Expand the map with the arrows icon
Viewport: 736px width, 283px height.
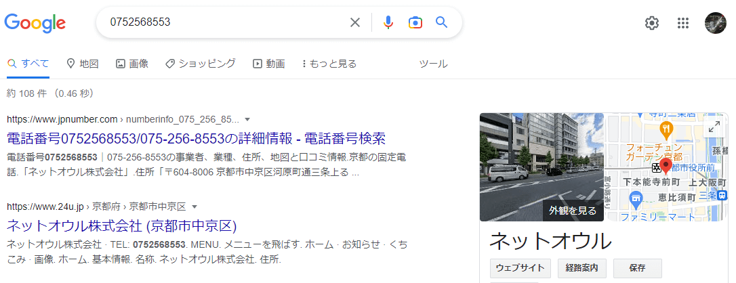coord(714,127)
